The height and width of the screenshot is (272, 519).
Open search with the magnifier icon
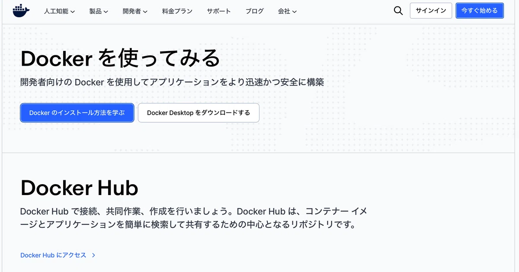click(398, 11)
